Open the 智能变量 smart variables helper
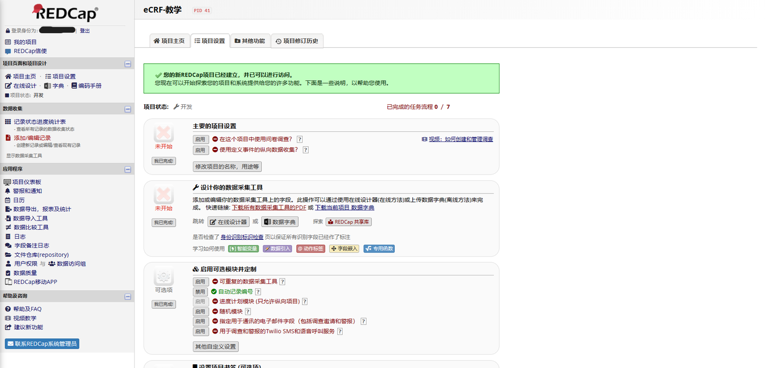This screenshot has height=368, width=766. click(x=243, y=248)
